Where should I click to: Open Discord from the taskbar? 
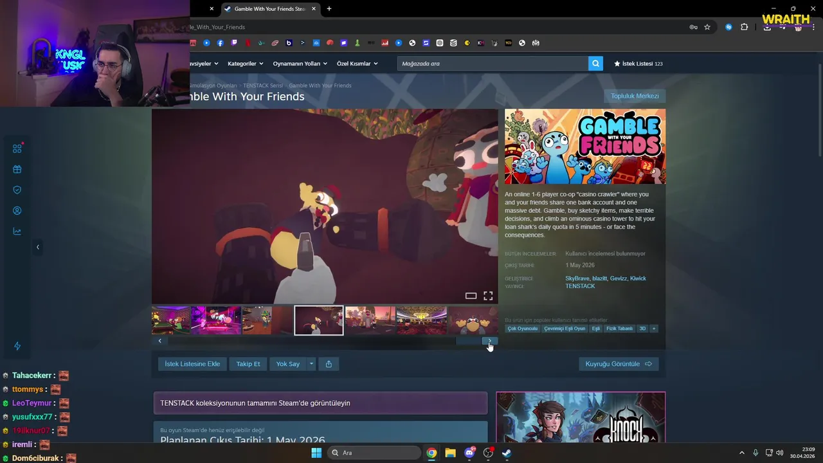469,453
